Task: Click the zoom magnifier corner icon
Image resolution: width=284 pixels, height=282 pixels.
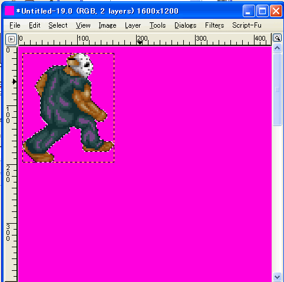Action: point(277,38)
